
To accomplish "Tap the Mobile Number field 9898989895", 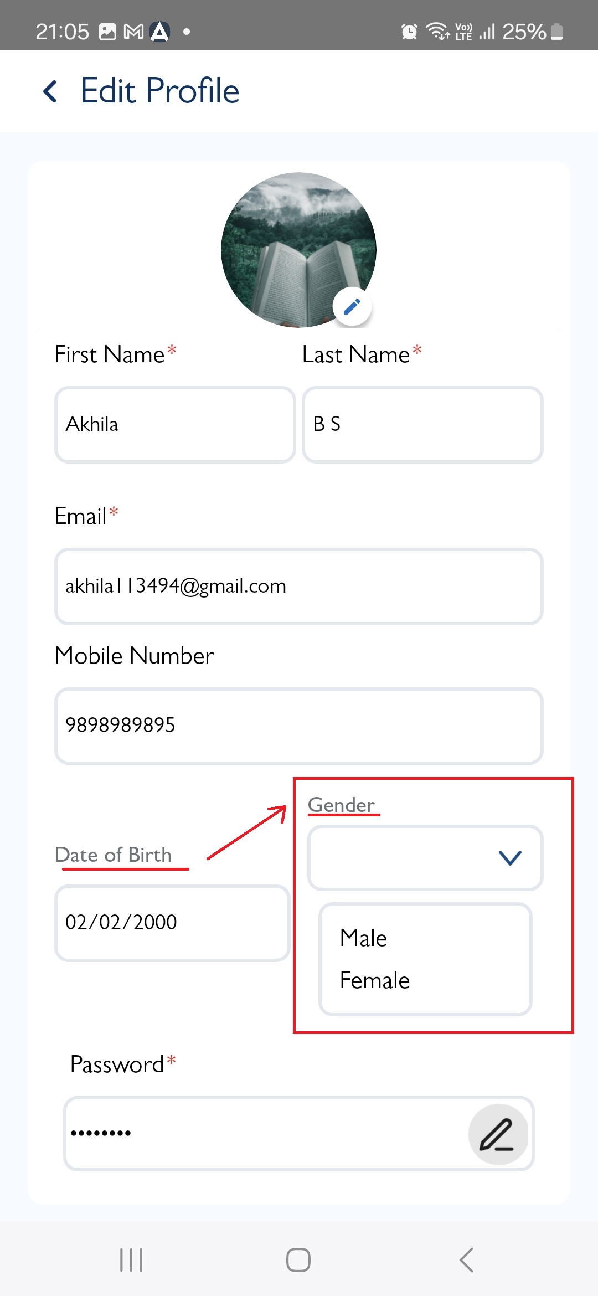I will click(x=299, y=726).
